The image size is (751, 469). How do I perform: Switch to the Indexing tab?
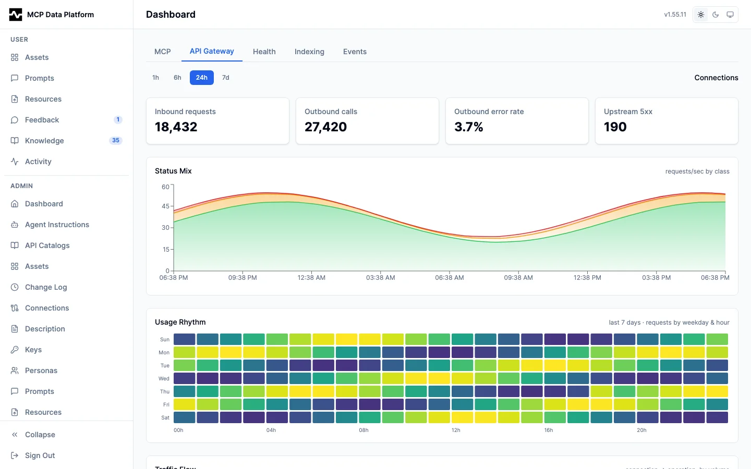pos(309,52)
